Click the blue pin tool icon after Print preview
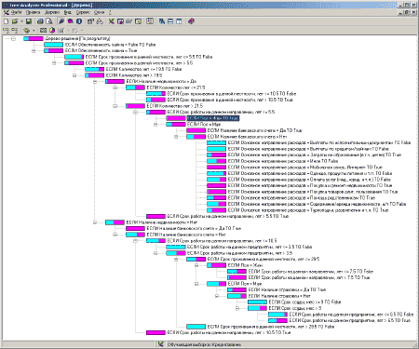Image resolution: width=419 pixels, height=349 pixels. tap(61, 21)
